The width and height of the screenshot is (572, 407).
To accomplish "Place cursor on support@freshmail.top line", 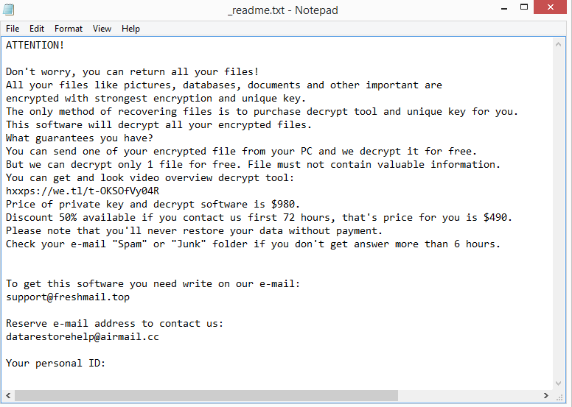I will pos(68,297).
